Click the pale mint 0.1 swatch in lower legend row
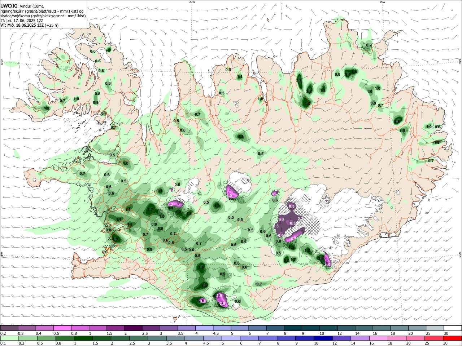This screenshot has width=462, height=346. click(9, 338)
